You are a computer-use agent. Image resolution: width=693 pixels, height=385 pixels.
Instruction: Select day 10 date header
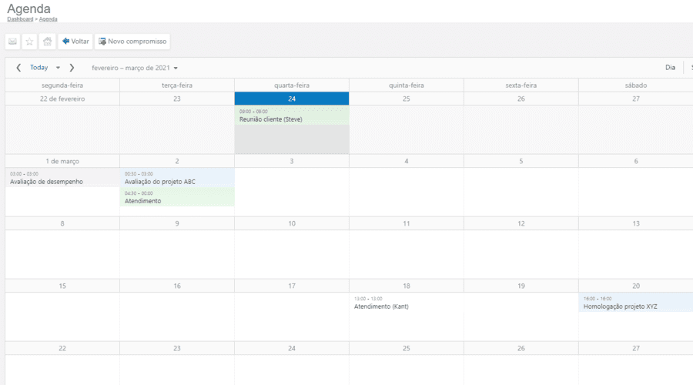coord(292,223)
